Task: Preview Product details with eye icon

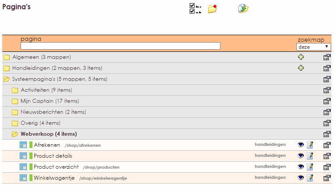Action: coord(301,156)
